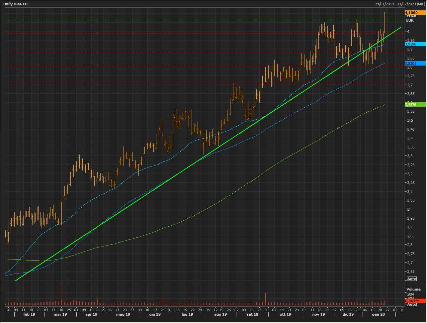Toggle the Auto scale button in price pane
The image size is (427, 323).
click(412, 279)
